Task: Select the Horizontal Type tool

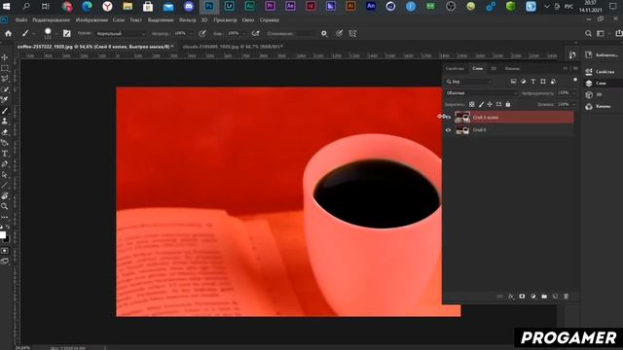Action: point(5,154)
